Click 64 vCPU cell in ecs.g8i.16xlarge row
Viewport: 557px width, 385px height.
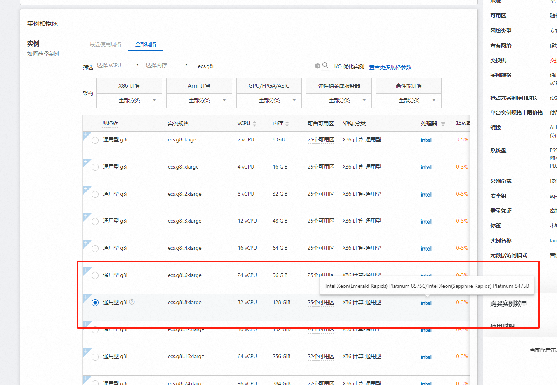[x=247, y=356]
